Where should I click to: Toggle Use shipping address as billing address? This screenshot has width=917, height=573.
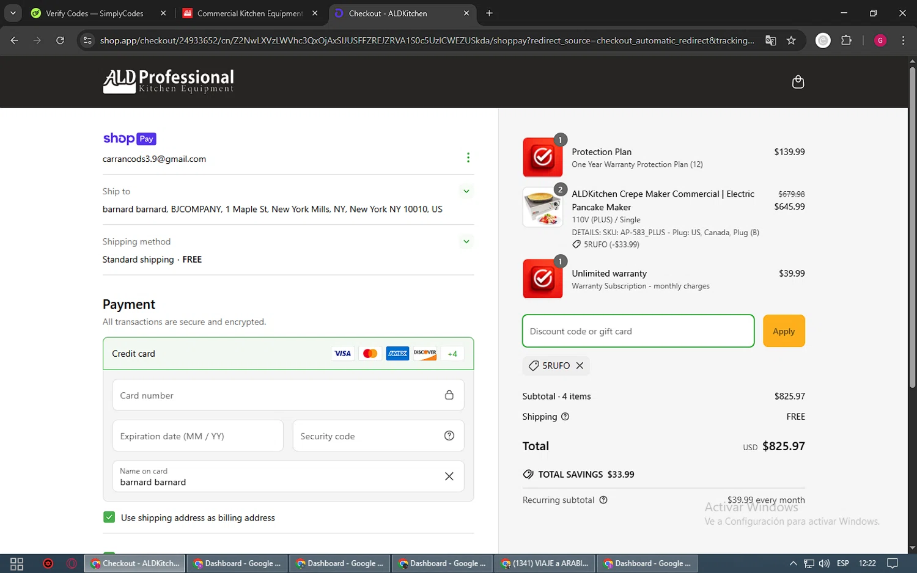coord(109,517)
